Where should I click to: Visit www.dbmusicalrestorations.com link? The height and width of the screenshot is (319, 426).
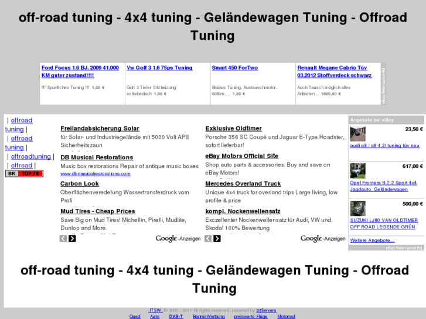click(x=96, y=174)
